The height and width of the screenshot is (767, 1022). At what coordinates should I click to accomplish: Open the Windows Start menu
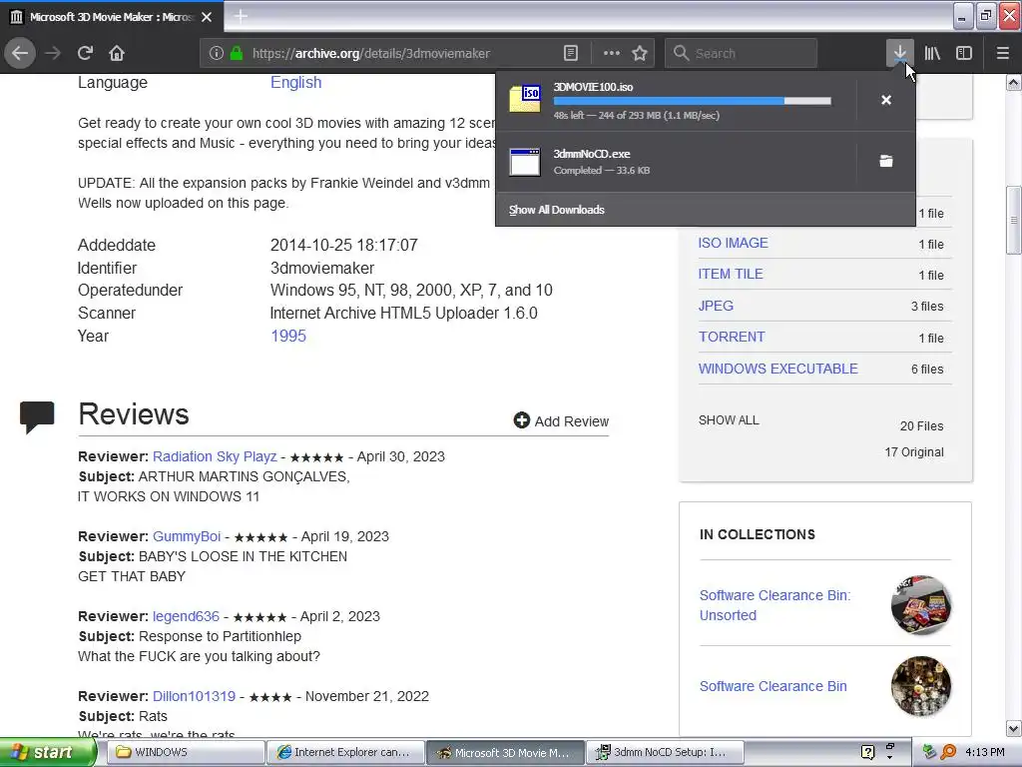click(x=48, y=752)
